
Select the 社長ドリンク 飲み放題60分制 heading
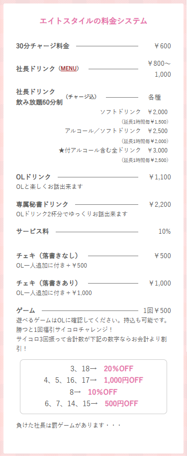[x=39, y=97]
